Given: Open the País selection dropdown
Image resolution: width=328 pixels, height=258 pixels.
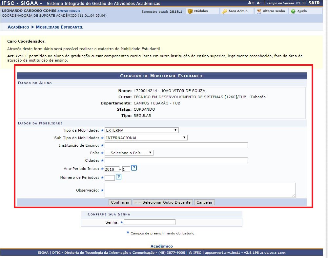Looking at the screenshot, I should [129, 153].
